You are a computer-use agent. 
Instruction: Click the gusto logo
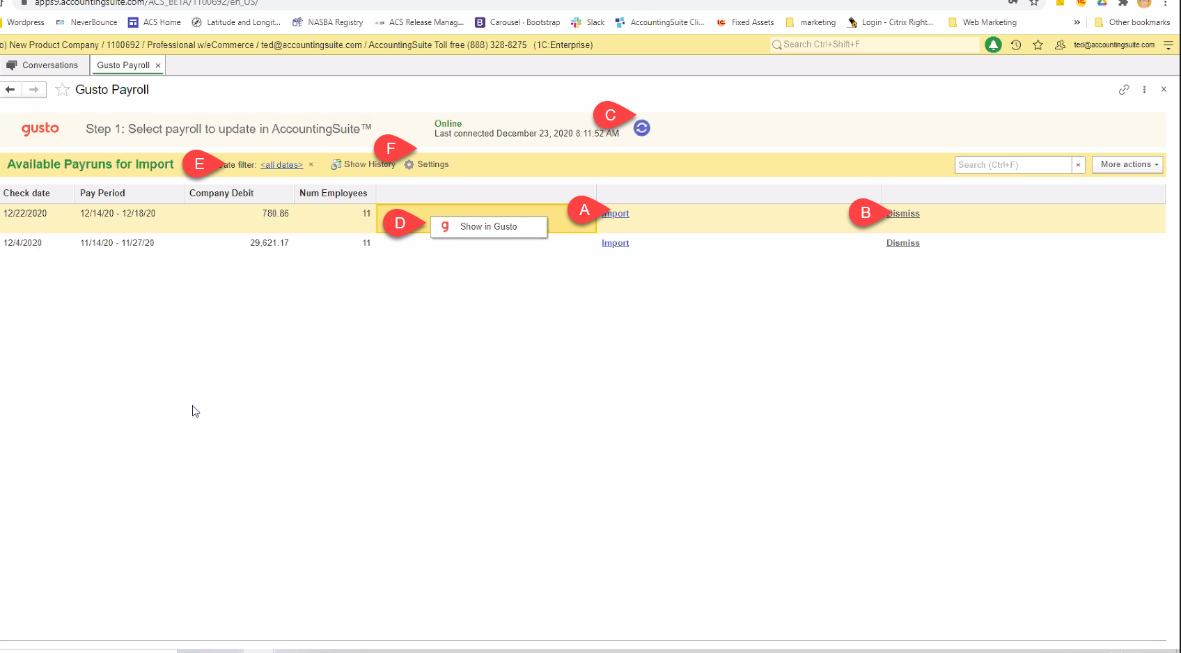point(40,128)
